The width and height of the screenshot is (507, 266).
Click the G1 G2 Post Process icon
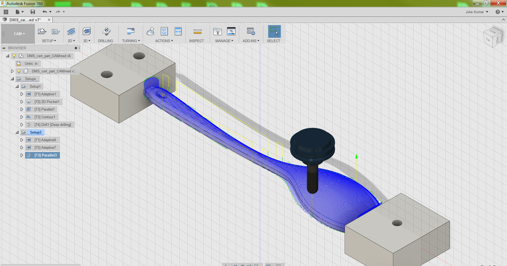(x=164, y=32)
